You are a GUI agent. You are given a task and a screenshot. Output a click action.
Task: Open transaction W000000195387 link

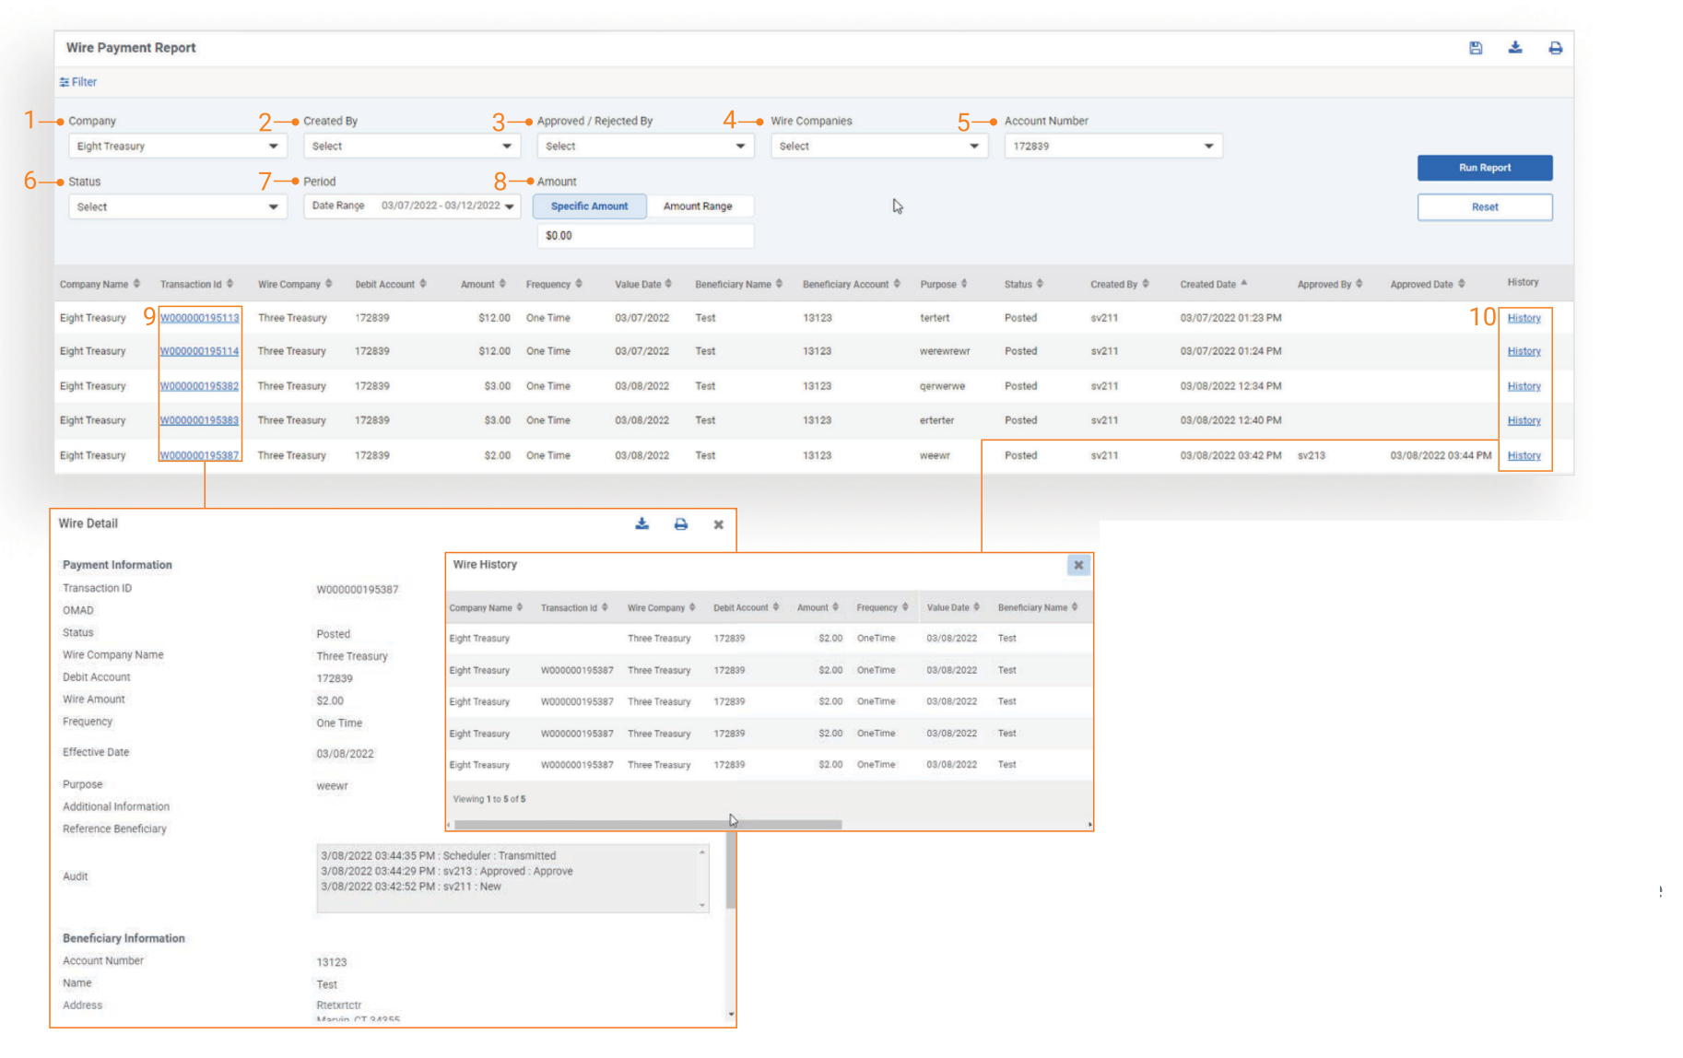[x=199, y=455]
